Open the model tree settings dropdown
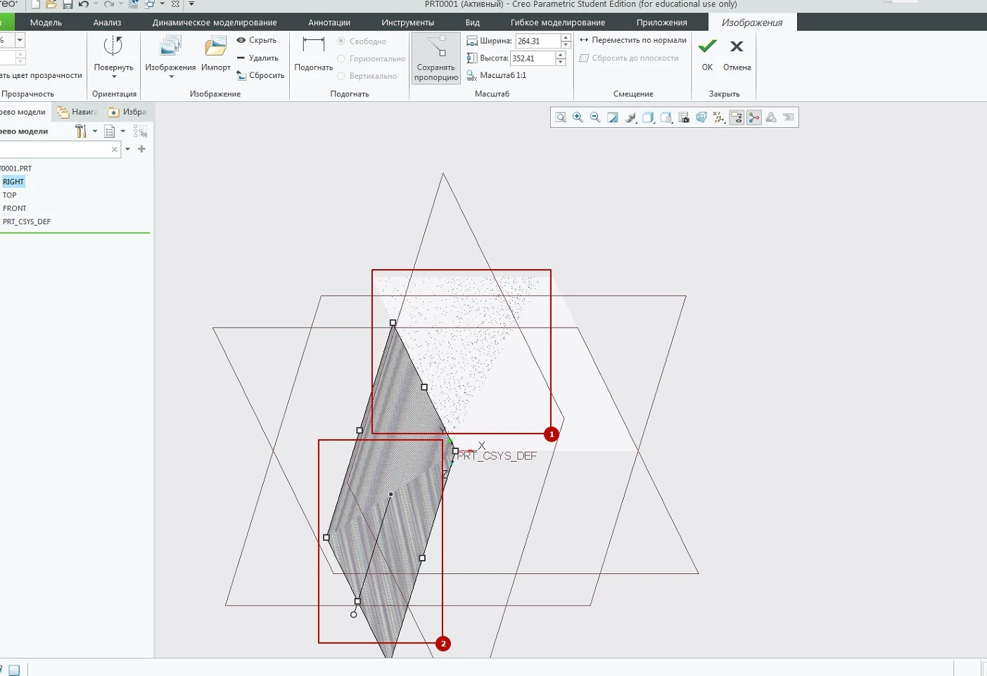Image resolution: width=987 pixels, height=676 pixels. point(95,131)
